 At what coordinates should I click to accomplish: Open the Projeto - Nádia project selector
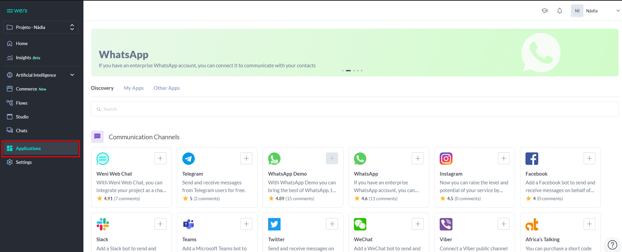41,27
